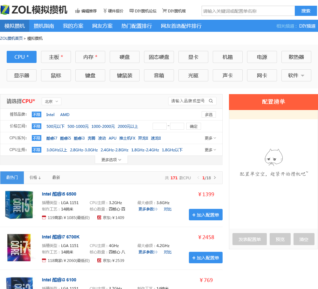This screenshot has width=318, height=289.
Task: Open the DIY频道 related channel link
Action: [x=307, y=26]
